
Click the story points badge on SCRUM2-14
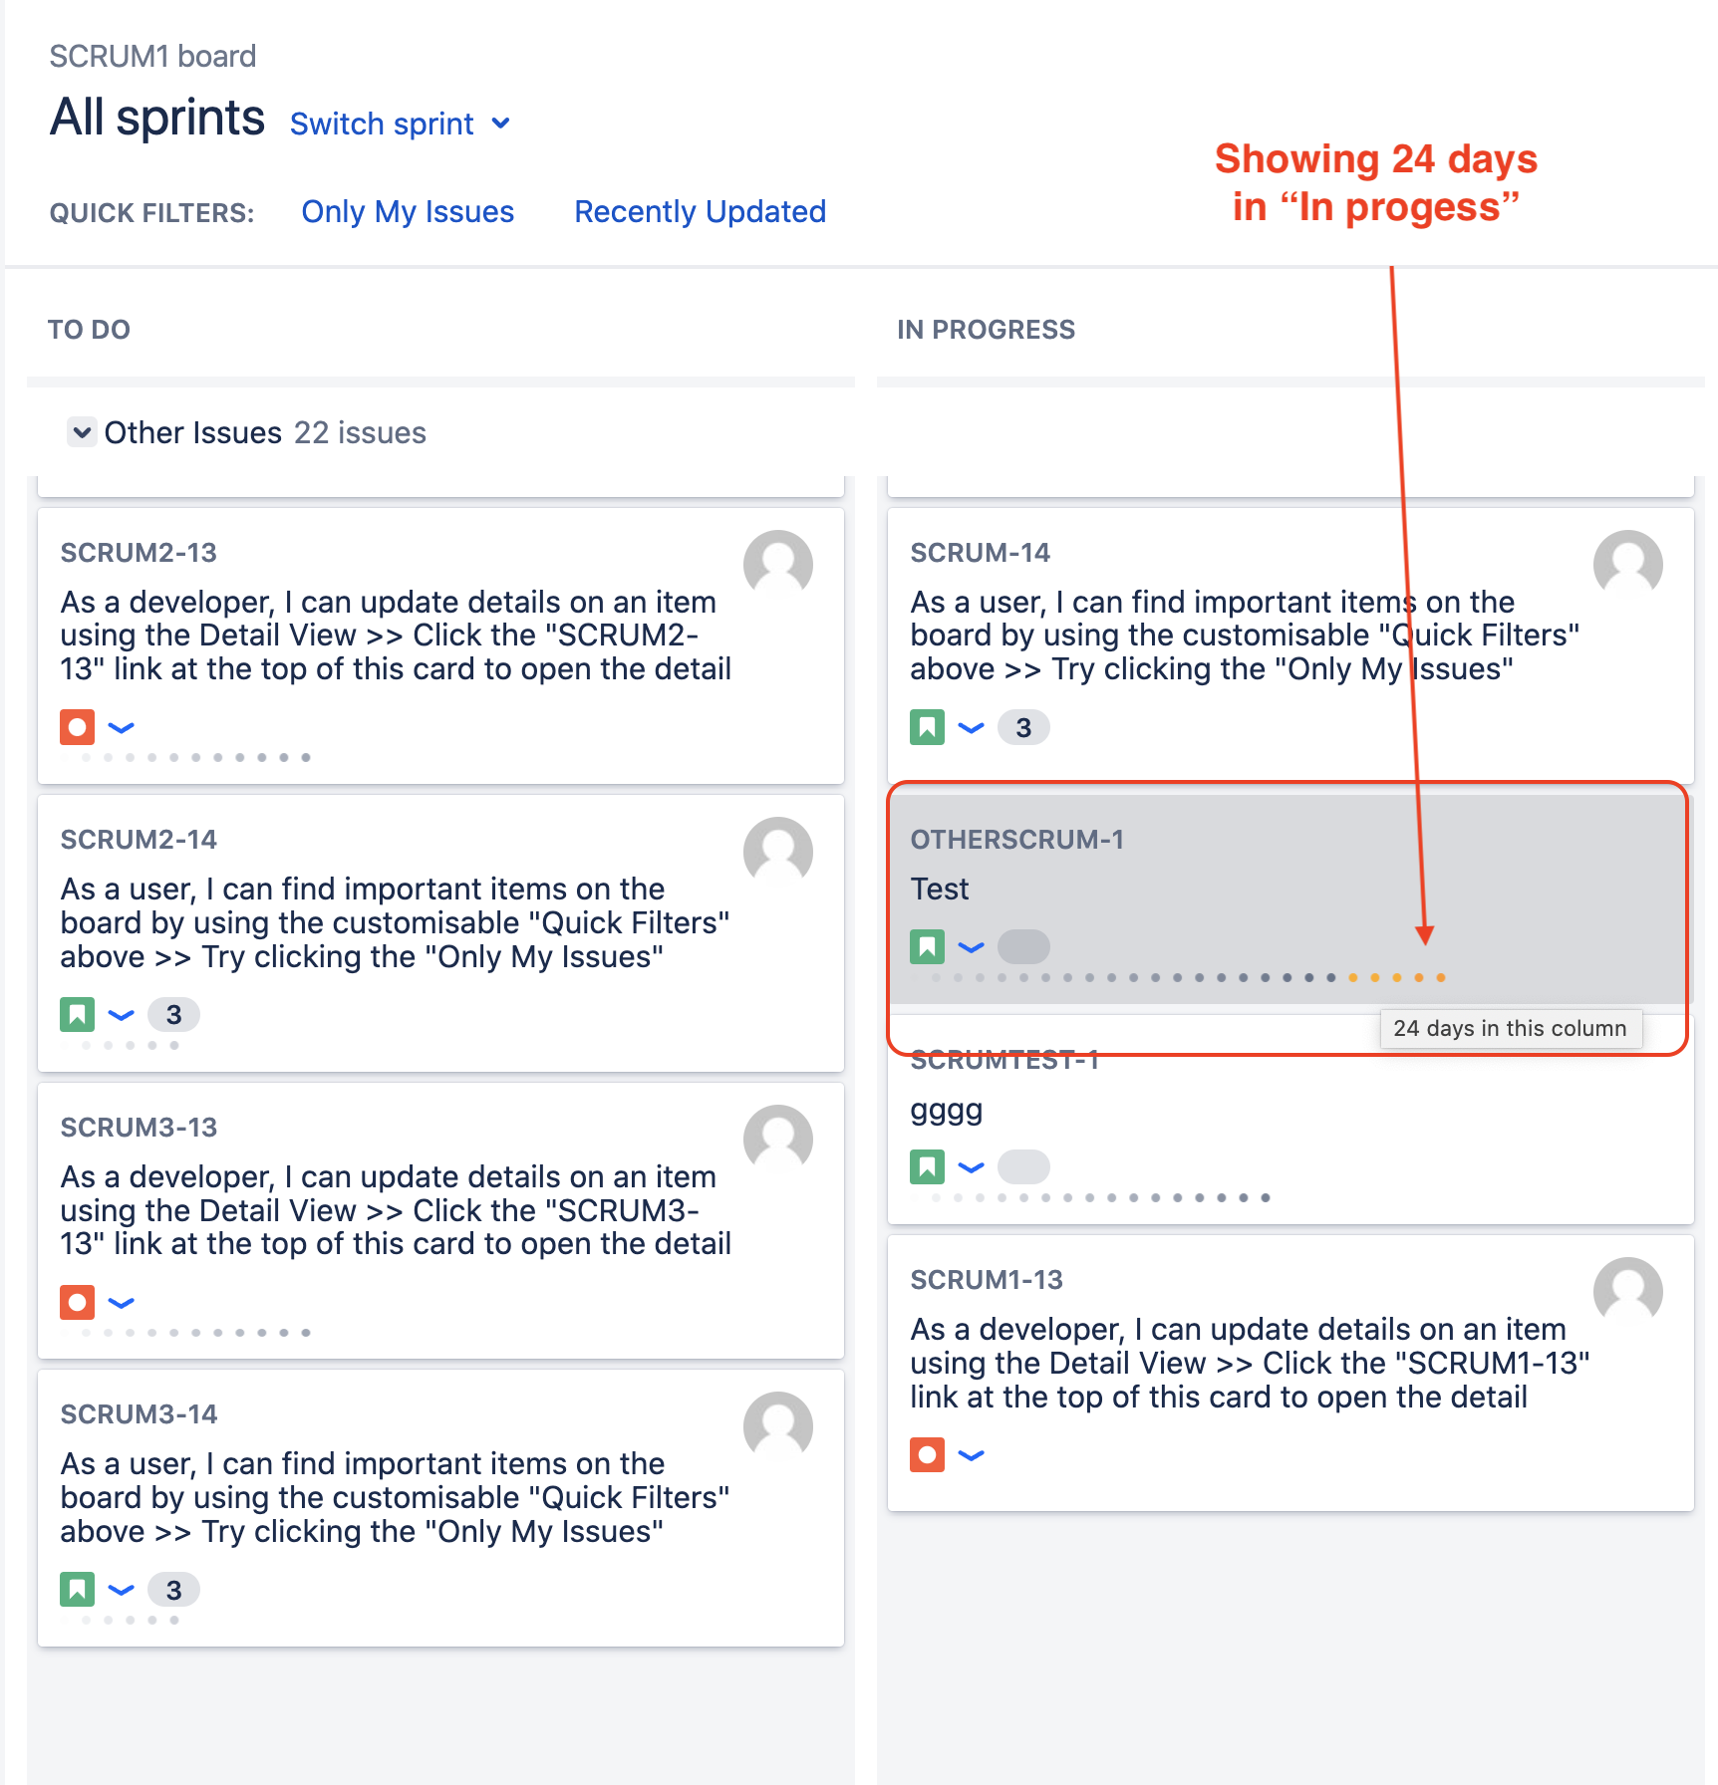173,1015
